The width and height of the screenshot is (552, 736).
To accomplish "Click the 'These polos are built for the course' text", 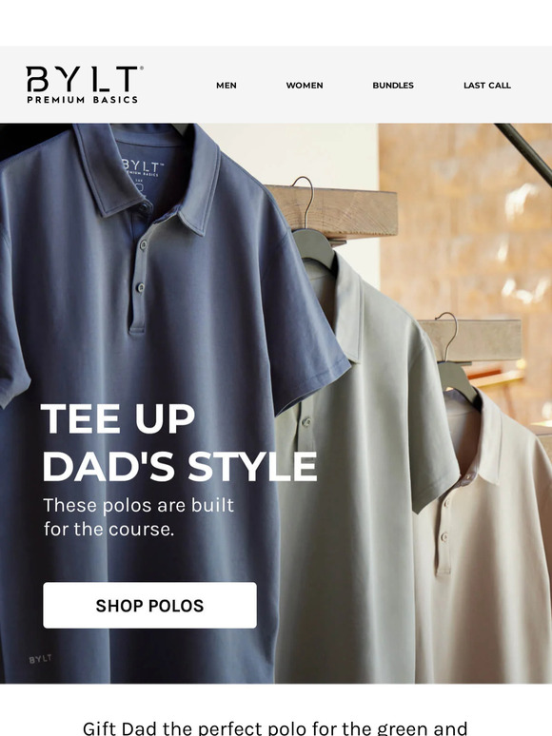I will [139, 517].
